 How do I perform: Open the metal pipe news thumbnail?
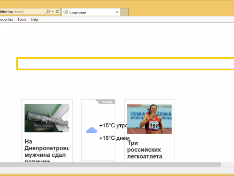coord(47,118)
